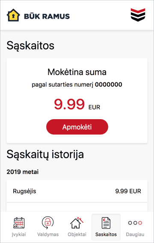
Task: Switch to the Valdymas tab label
Action: click(48, 234)
